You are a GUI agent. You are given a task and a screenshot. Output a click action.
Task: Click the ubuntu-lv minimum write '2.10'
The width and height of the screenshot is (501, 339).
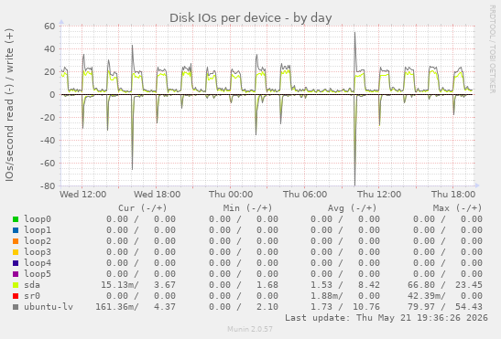[x=267, y=307]
